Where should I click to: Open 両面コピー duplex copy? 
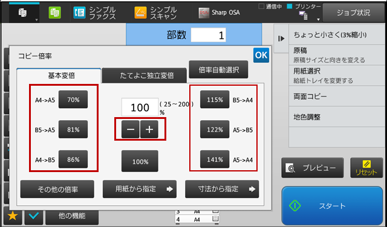pyautogui.click(x=337, y=96)
